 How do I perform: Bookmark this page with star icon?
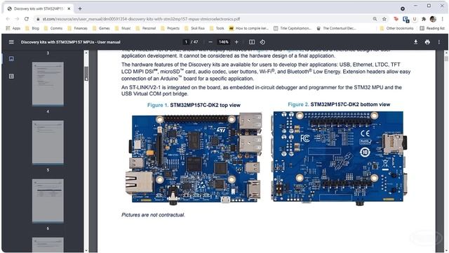pyautogui.click(x=384, y=19)
